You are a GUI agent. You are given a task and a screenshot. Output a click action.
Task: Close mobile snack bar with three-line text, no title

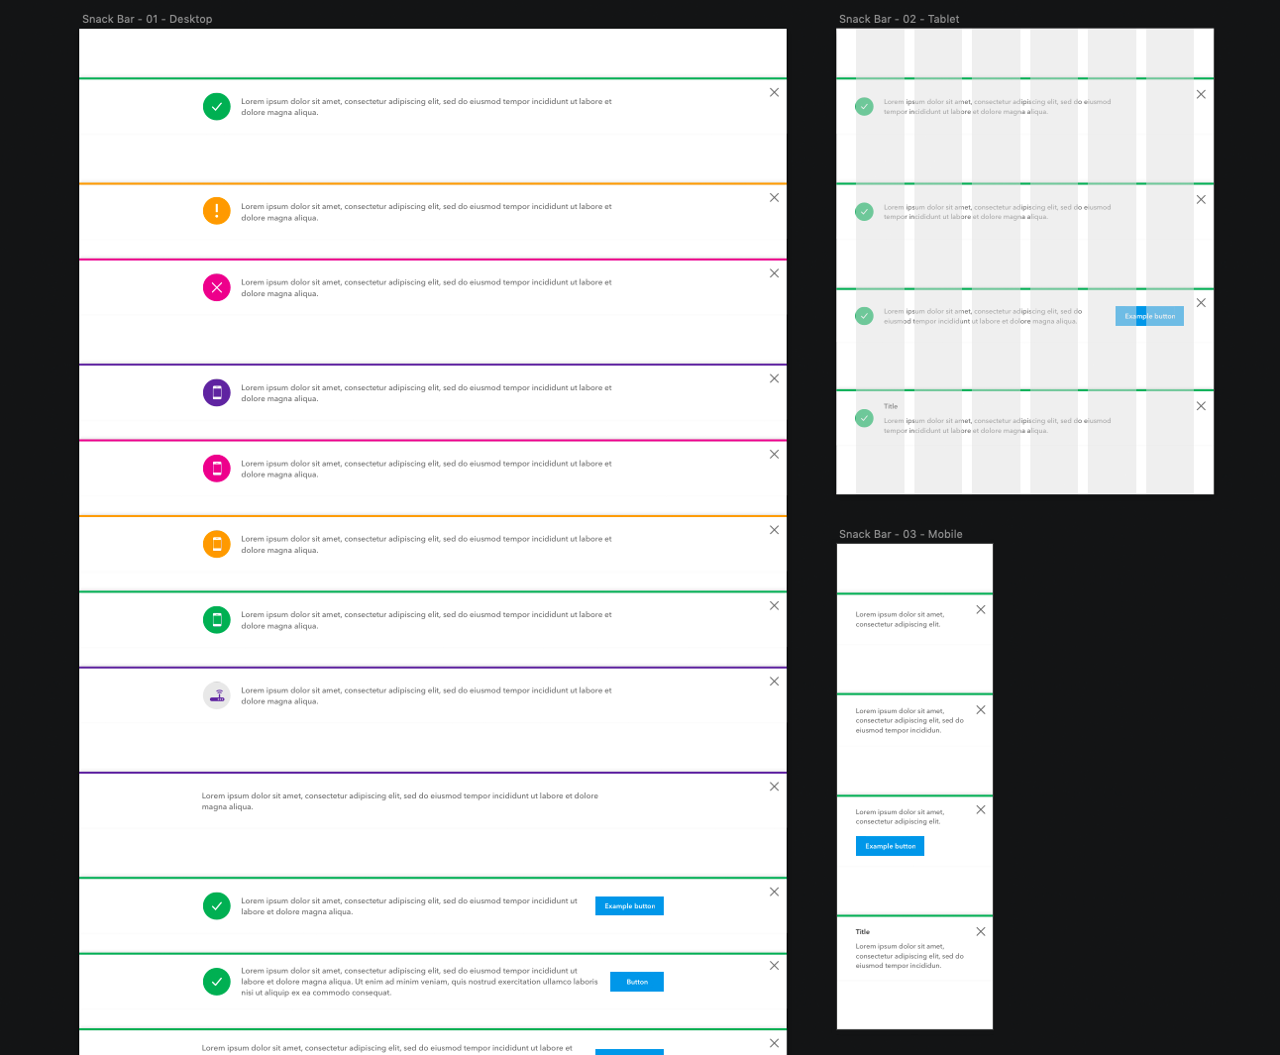click(x=981, y=709)
